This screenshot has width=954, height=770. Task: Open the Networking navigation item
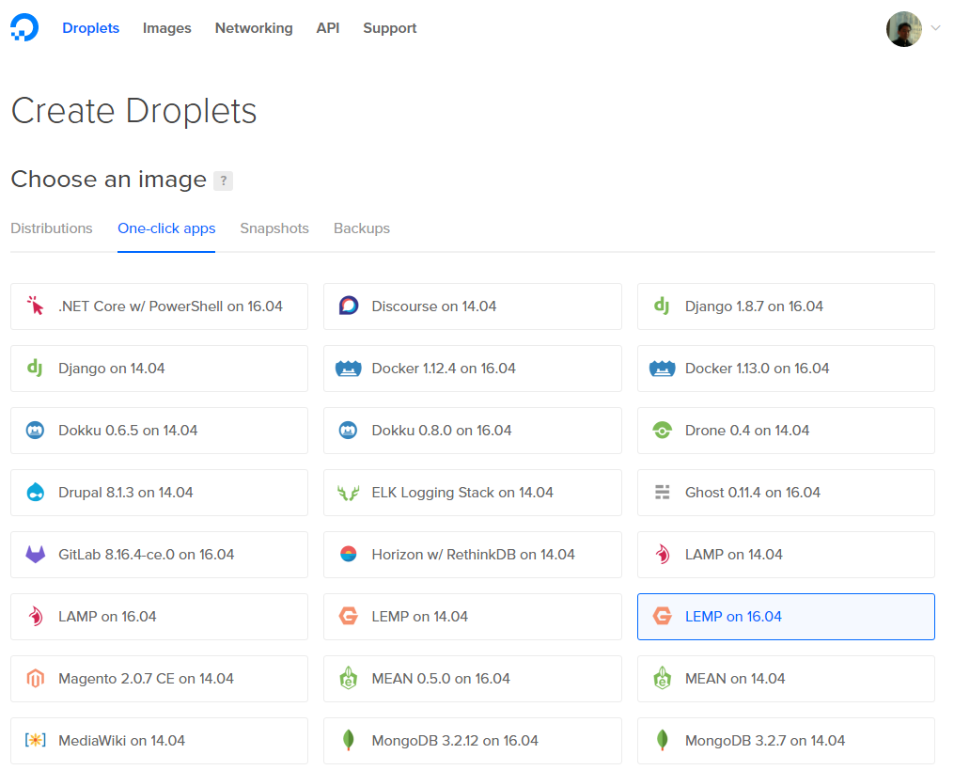[254, 28]
